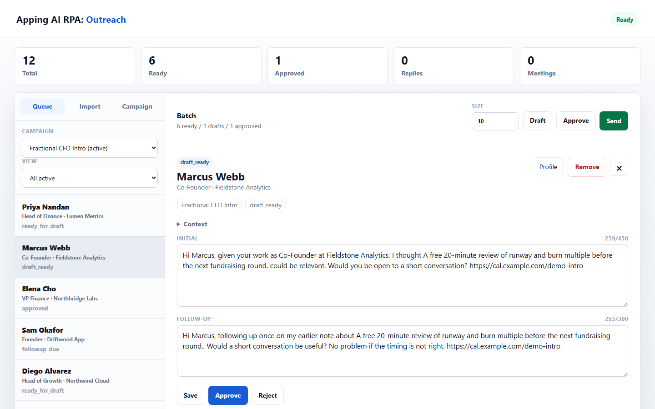The height and width of the screenshot is (409, 655).
Task: Click 'Co-Founder · Fieldstone Analytics' under the heading
Action: 223,187
